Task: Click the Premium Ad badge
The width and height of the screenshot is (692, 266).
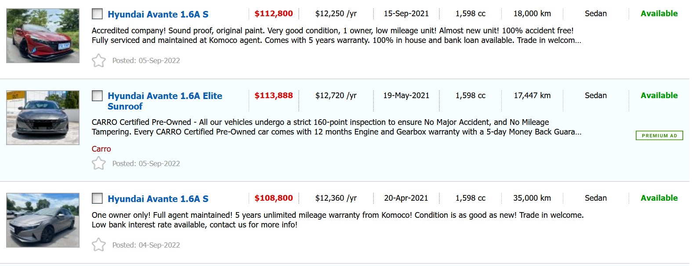Action: click(x=659, y=136)
